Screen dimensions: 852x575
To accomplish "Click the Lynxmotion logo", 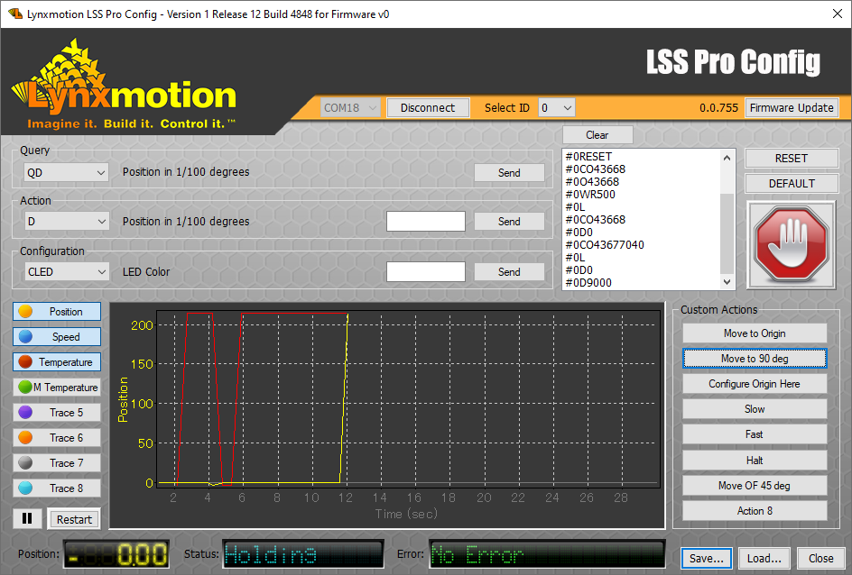I will click(124, 84).
